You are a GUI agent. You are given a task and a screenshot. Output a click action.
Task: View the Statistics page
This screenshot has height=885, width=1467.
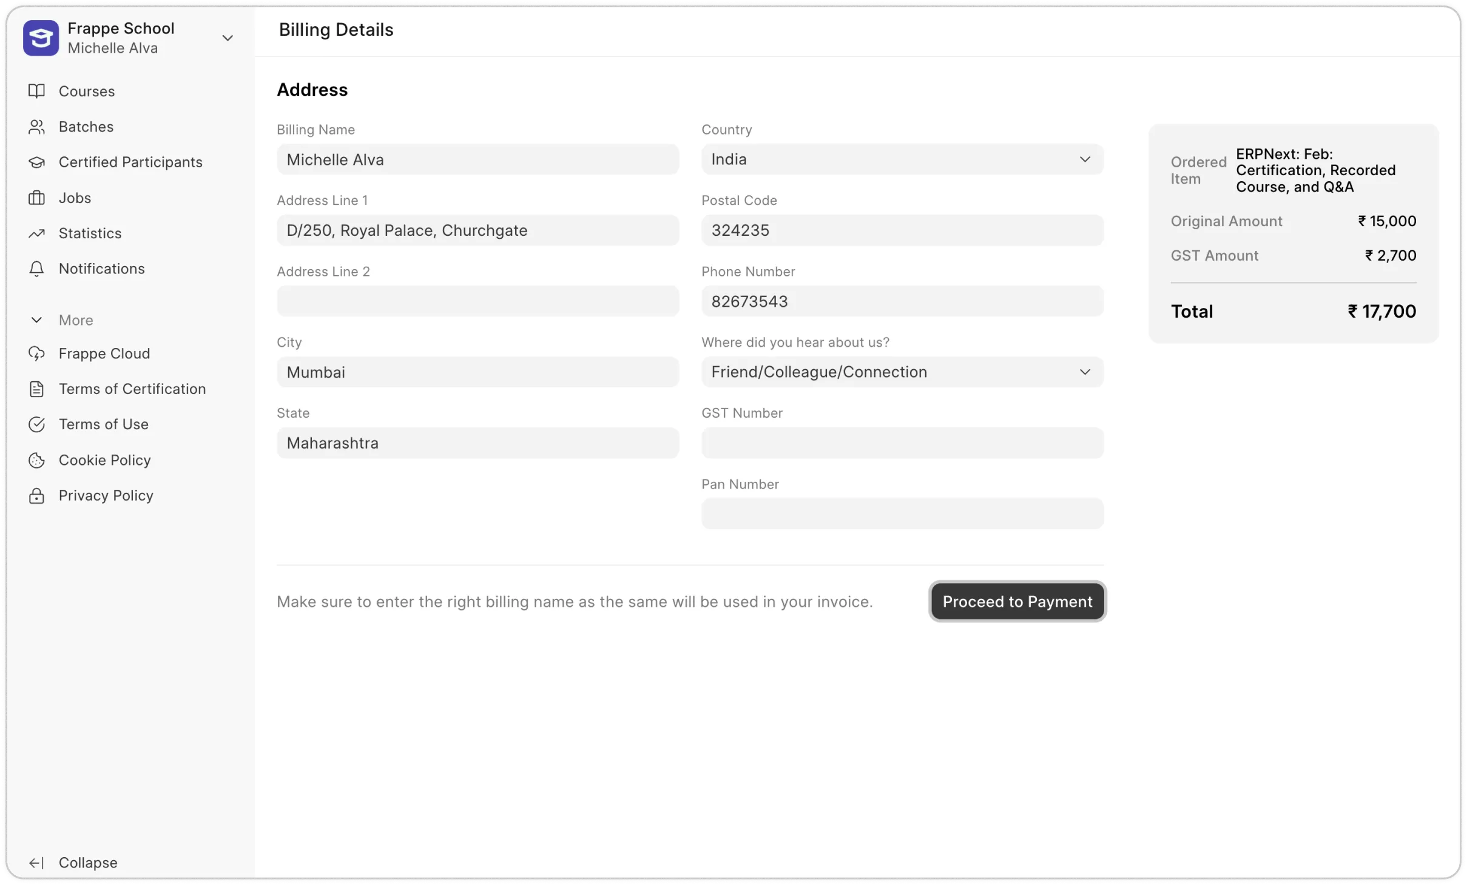tap(90, 233)
